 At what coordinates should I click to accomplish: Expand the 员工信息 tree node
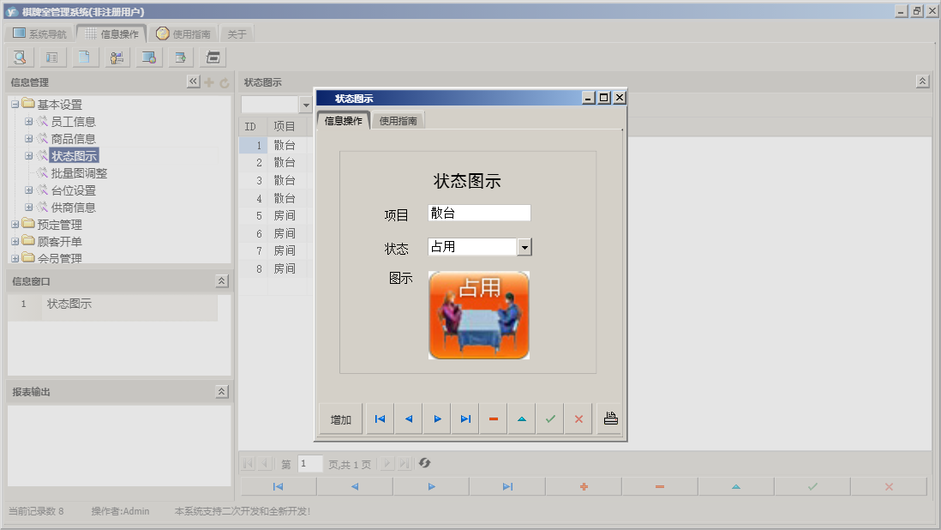pos(28,121)
